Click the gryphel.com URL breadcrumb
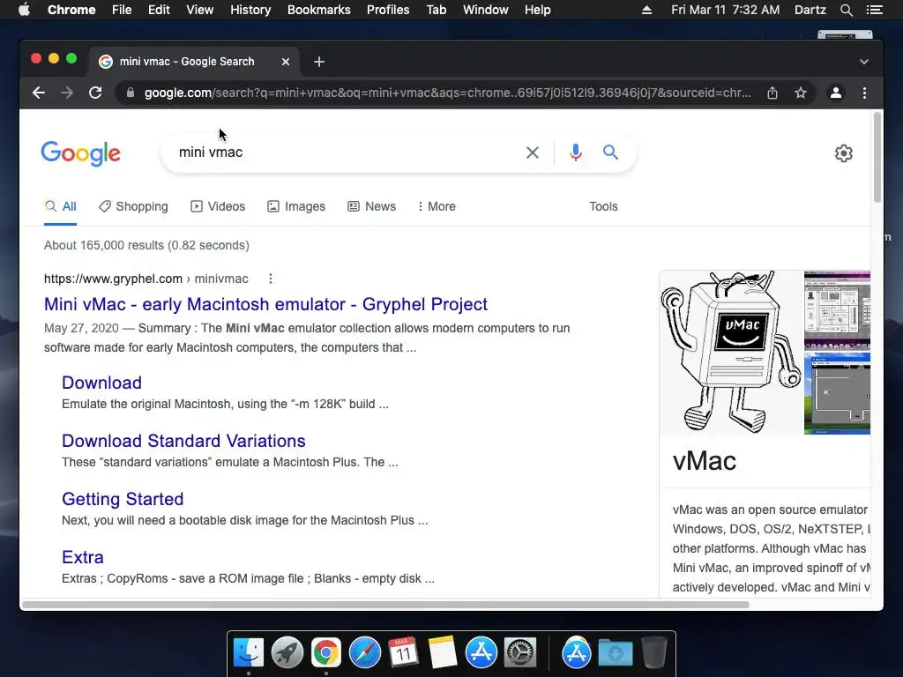Viewport: 903px width, 677px height. [146, 279]
